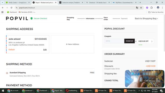Image resolution: width=165 pixels, height=93 pixels.
Task: Open the taskbar clock showing 8:50 AM
Action: 155,91
